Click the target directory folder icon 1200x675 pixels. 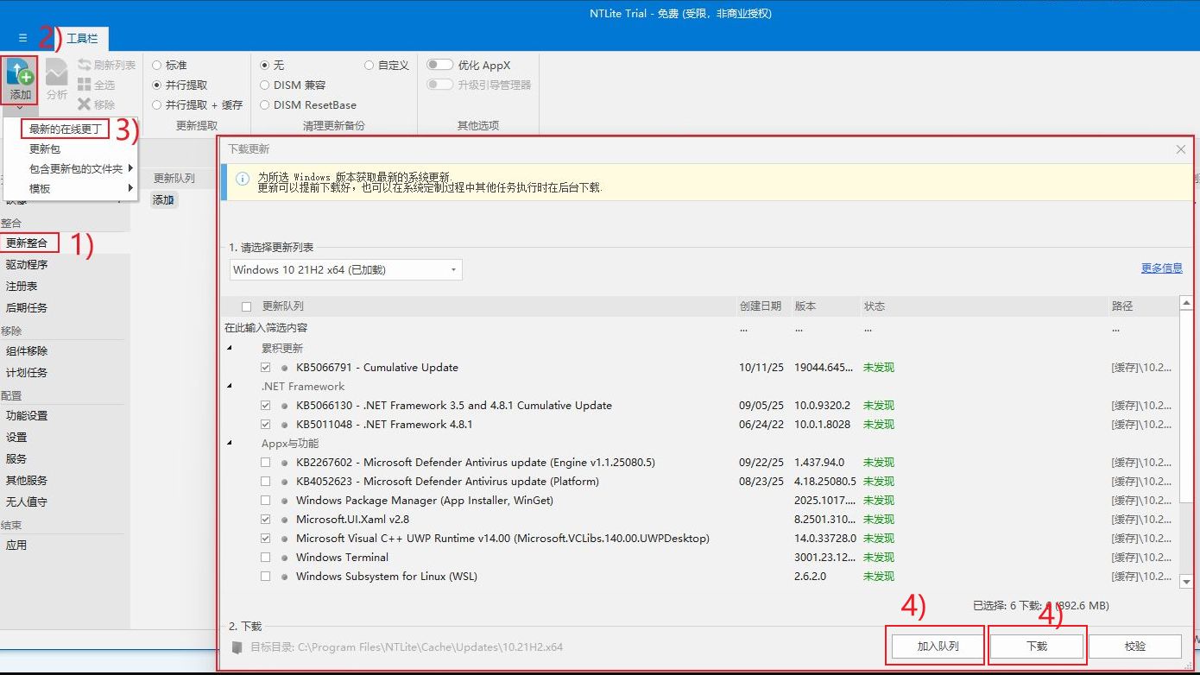[x=237, y=647]
